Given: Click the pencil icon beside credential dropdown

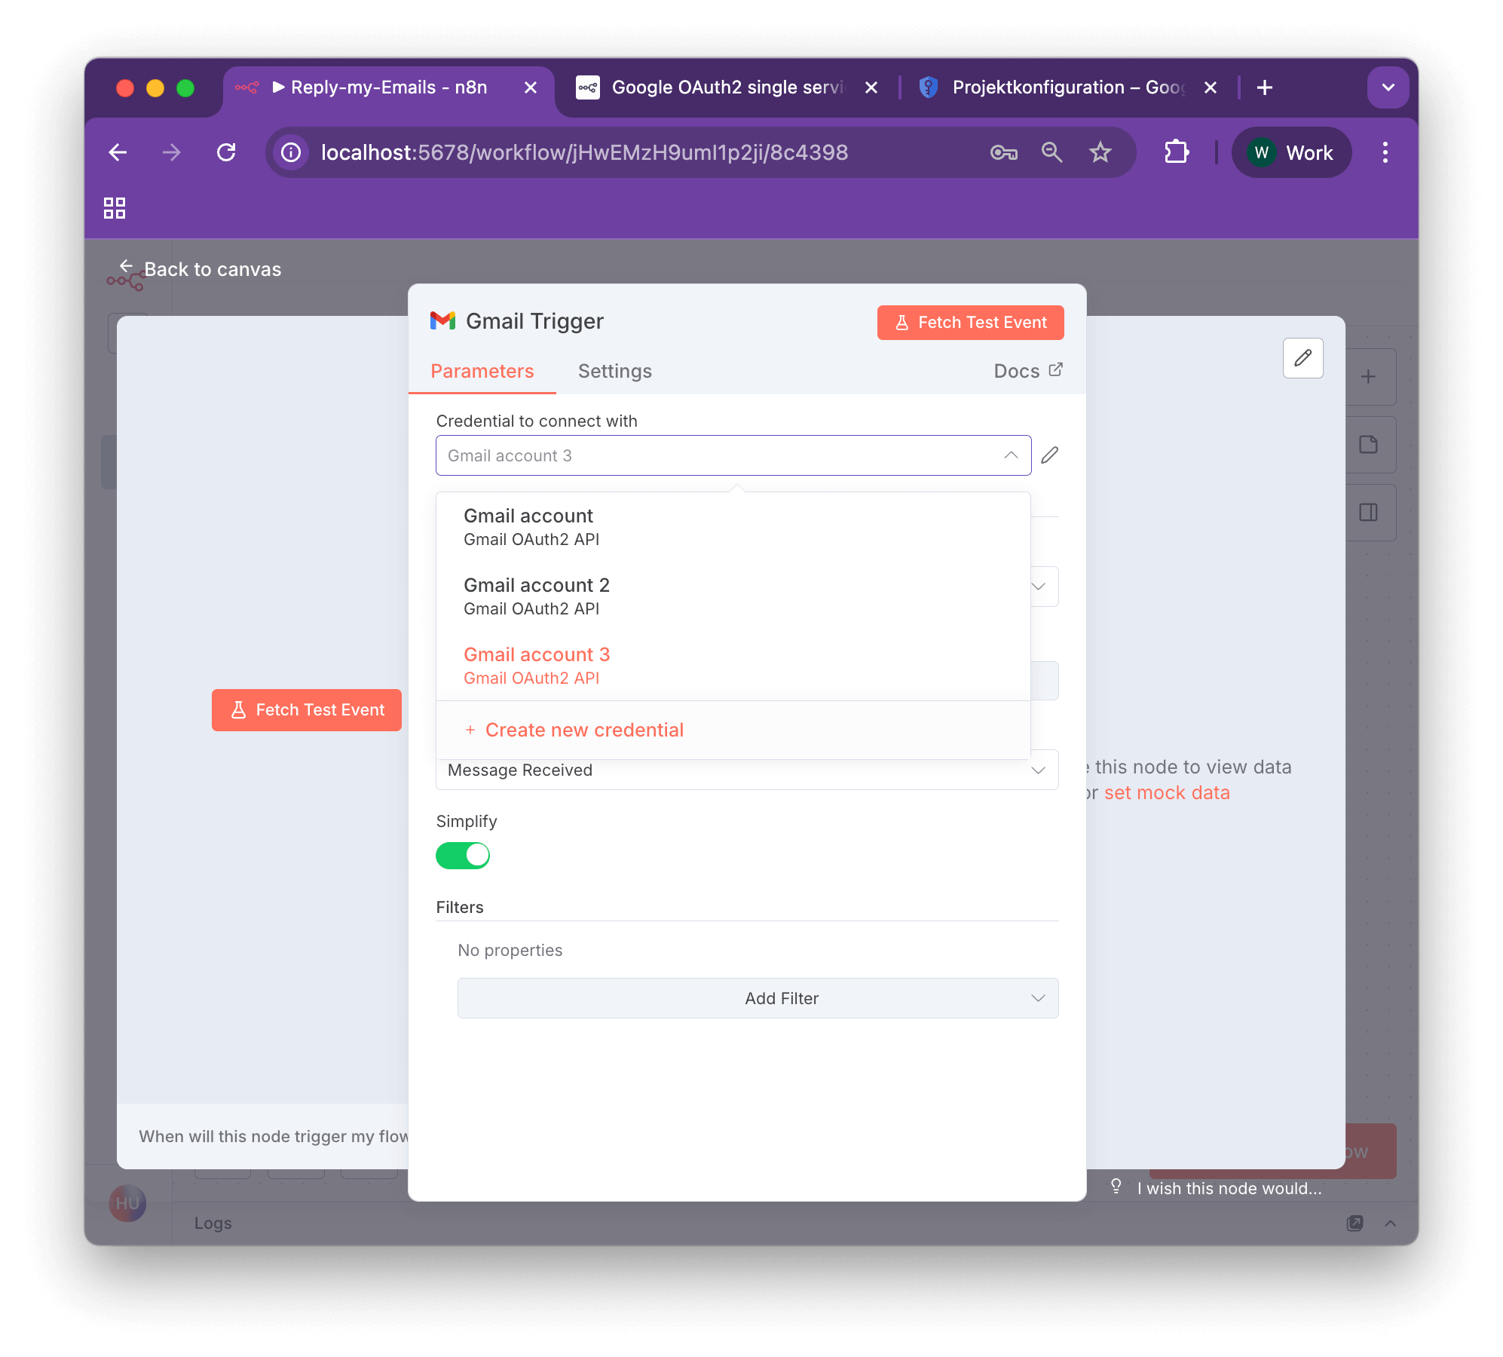Looking at the screenshot, I should click(x=1049, y=455).
